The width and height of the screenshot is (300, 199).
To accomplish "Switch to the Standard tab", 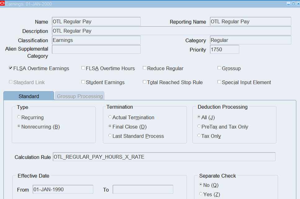I will 29,96.
